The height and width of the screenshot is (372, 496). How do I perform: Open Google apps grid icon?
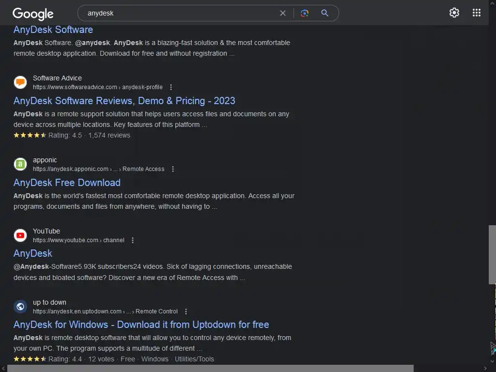[477, 13]
